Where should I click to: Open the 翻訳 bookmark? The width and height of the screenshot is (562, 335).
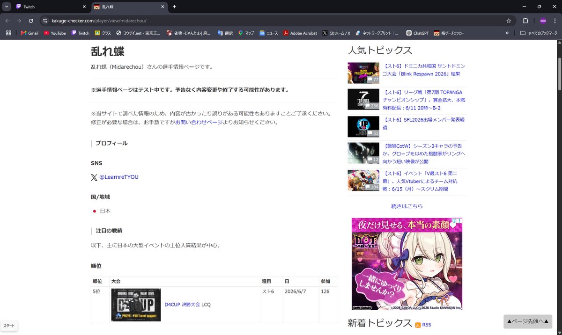(224, 33)
